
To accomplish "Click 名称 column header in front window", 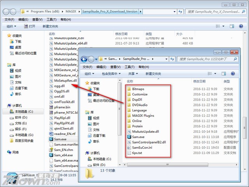I will tap(130, 81).
